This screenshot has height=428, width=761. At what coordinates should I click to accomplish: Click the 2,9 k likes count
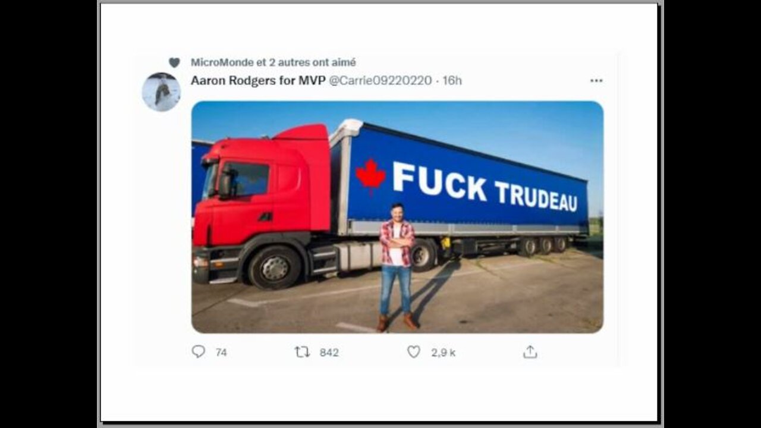[443, 353]
